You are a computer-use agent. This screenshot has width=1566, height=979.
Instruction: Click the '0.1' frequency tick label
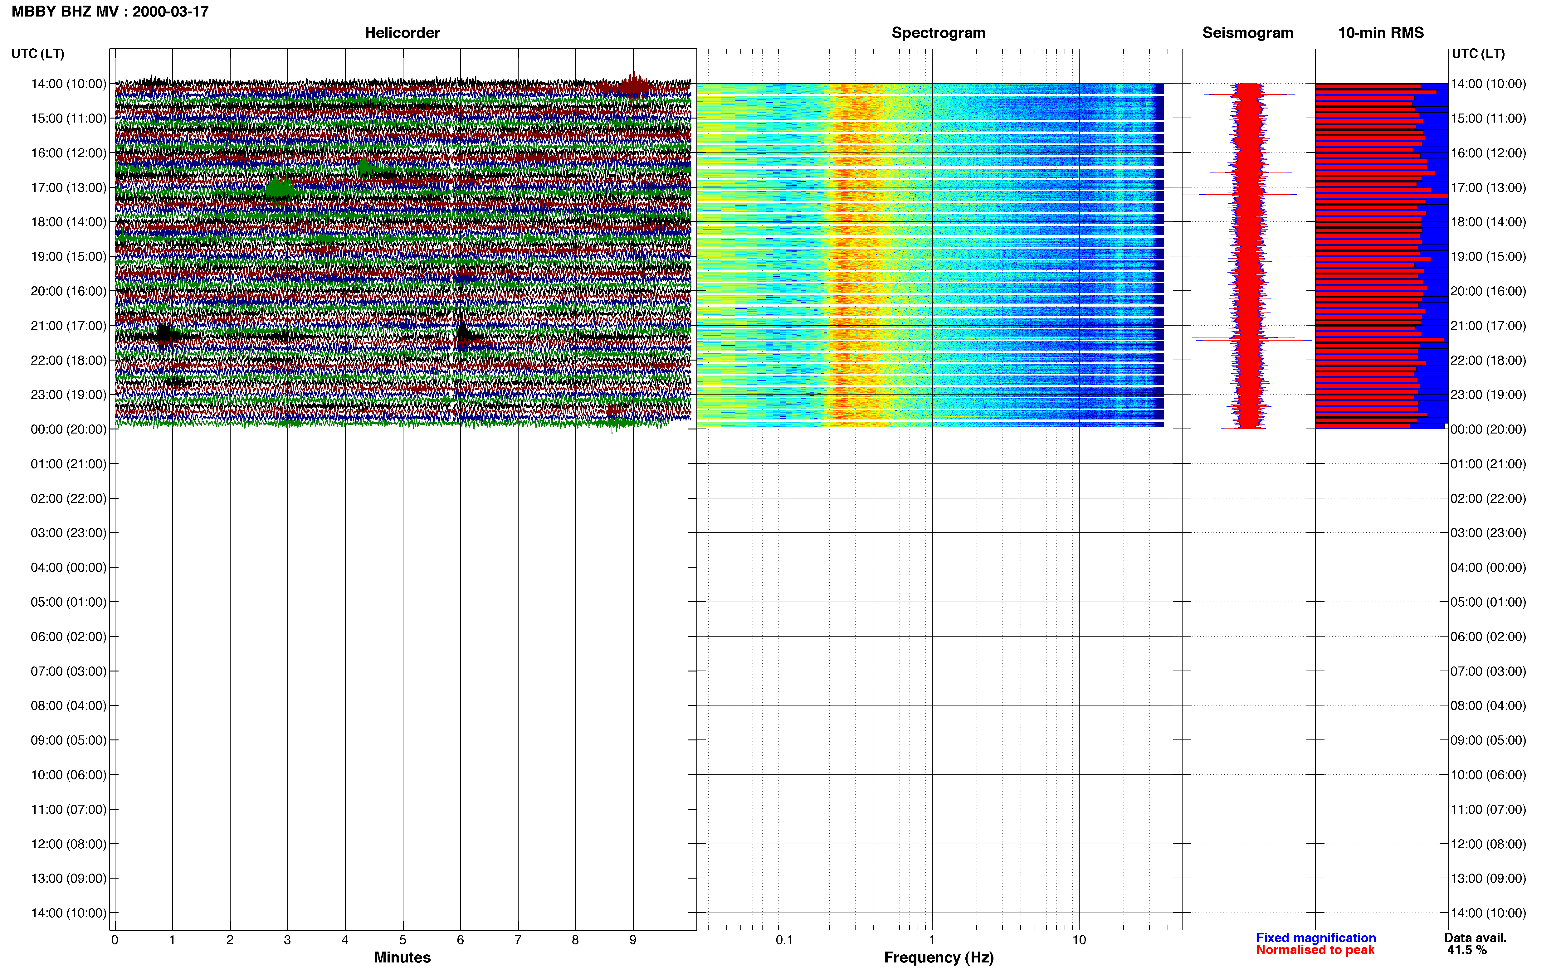click(x=784, y=939)
